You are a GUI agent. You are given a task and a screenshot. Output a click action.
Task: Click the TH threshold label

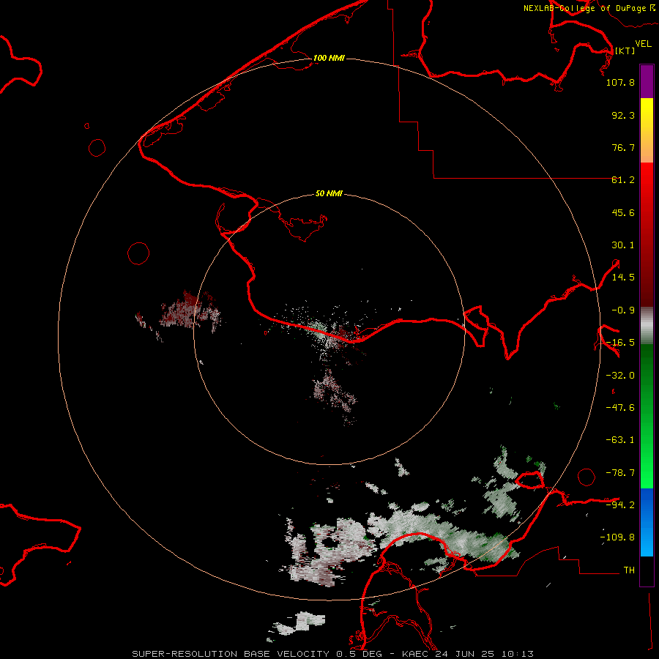629,570
